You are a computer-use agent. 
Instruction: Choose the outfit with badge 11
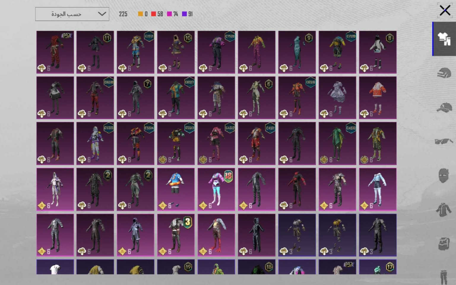pos(95,52)
